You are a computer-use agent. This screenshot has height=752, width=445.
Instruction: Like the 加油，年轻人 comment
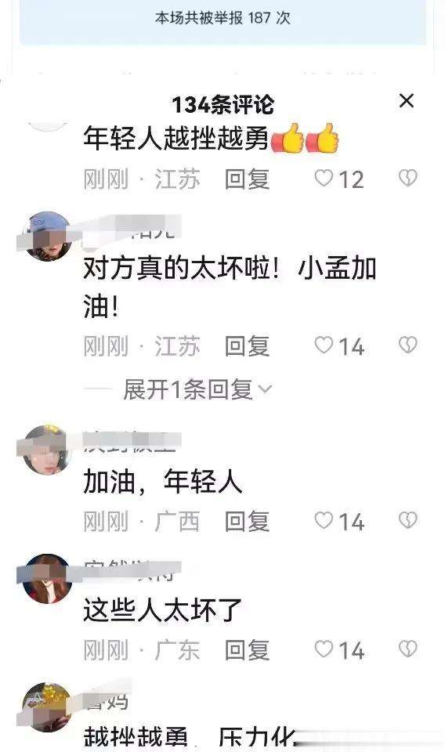(x=324, y=520)
